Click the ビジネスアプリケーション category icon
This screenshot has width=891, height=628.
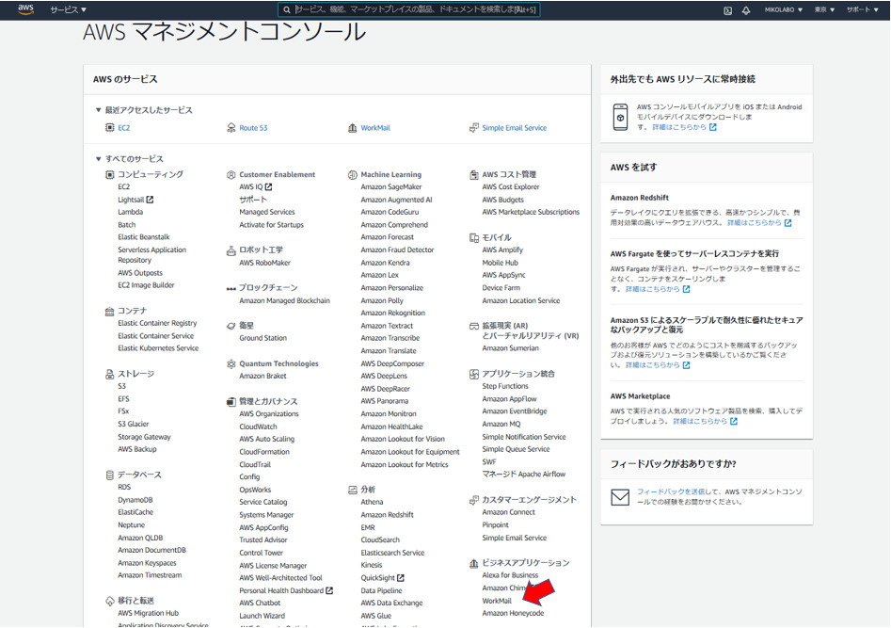[x=474, y=563]
